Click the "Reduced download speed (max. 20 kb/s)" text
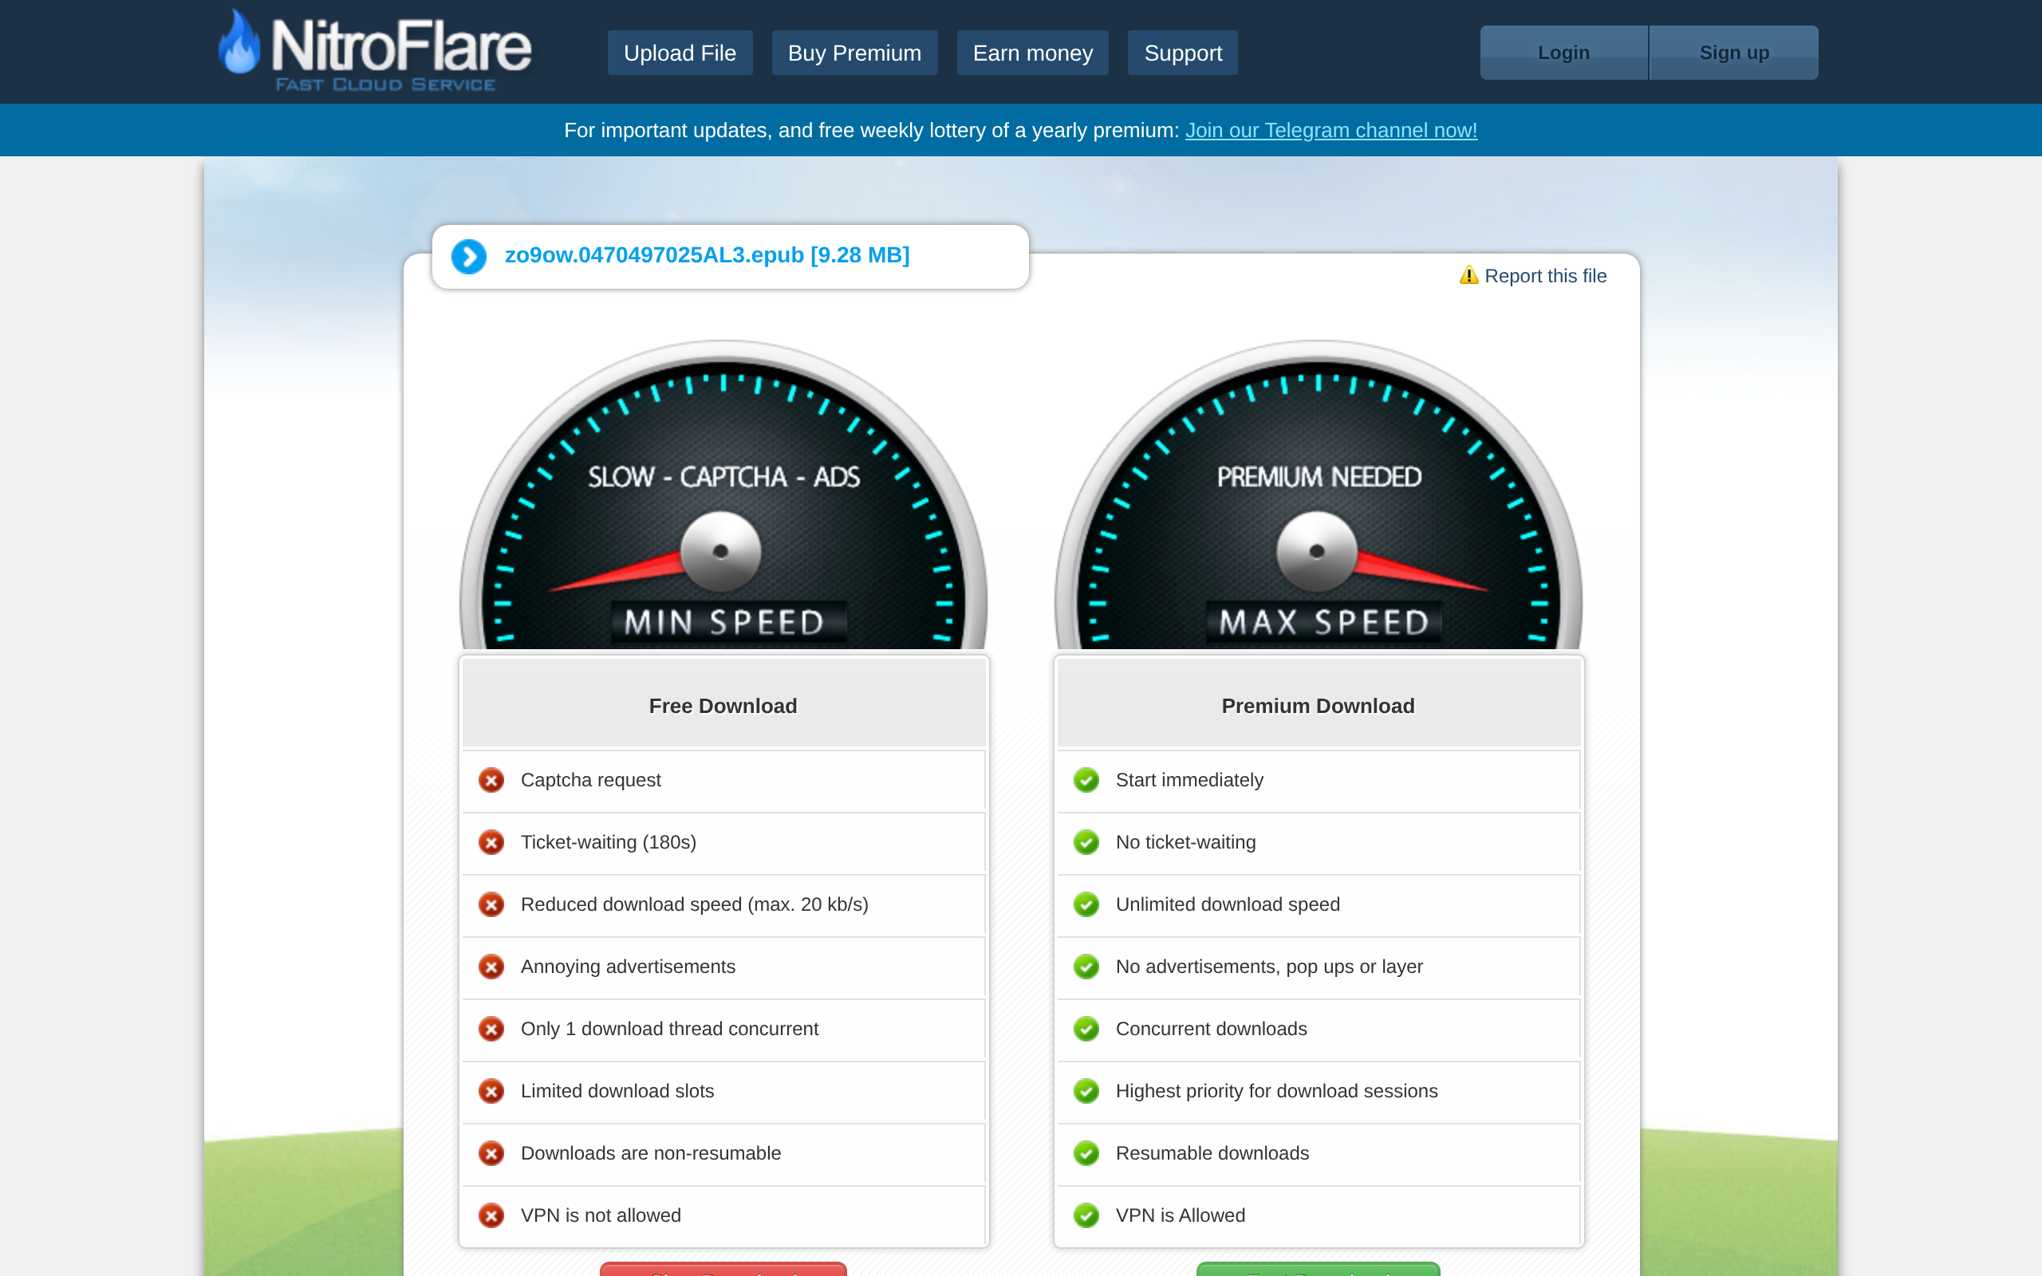2042x1276 pixels. [x=695, y=904]
